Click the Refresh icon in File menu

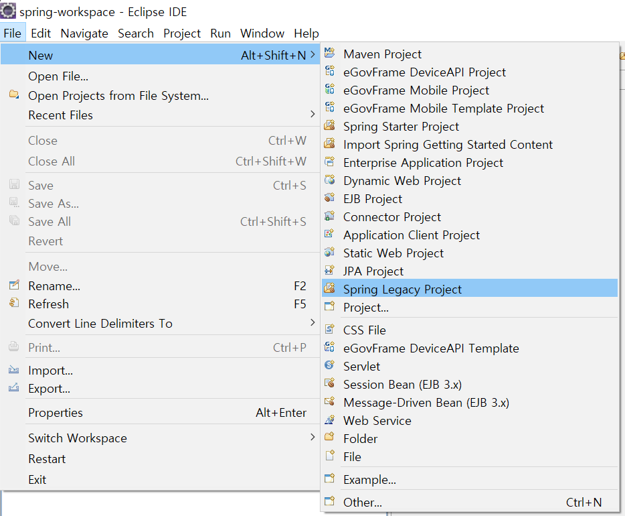(x=14, y=303)
